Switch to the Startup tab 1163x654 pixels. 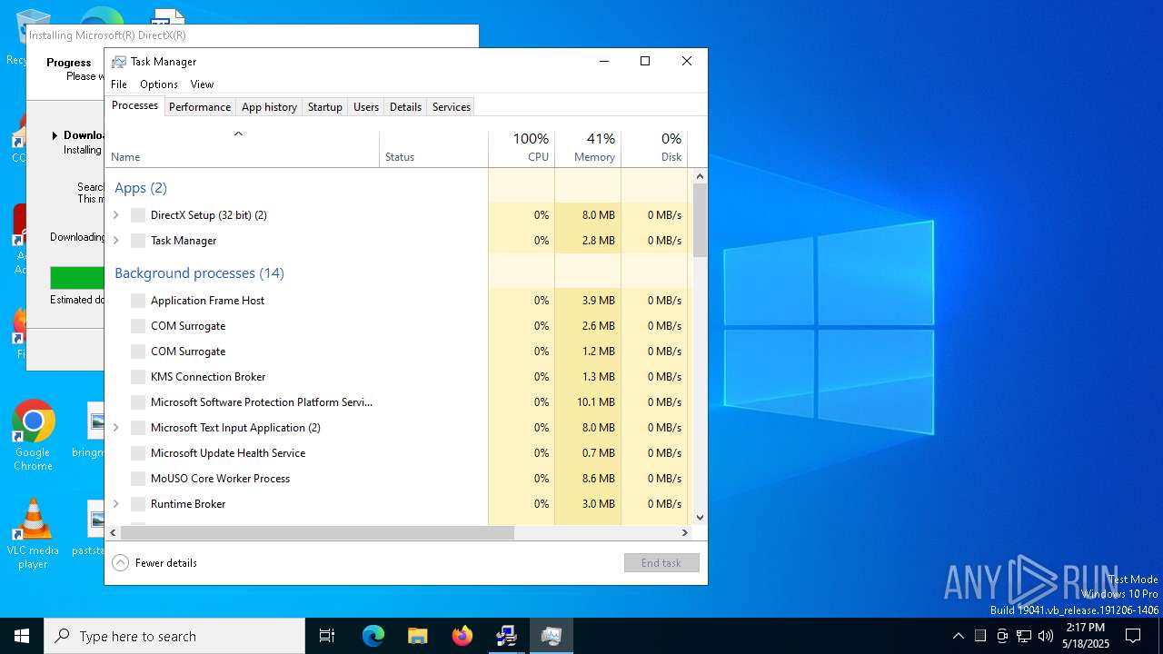(324, 107)
